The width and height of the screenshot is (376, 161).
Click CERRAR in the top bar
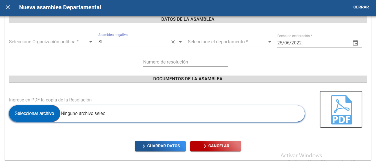[x=361, y=7]
